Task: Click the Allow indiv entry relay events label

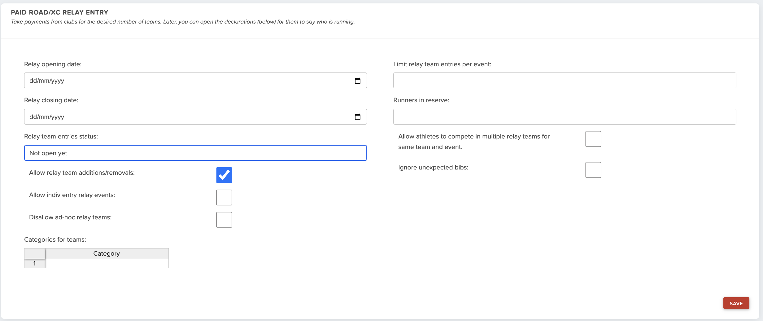Action: tap(72, 195)
